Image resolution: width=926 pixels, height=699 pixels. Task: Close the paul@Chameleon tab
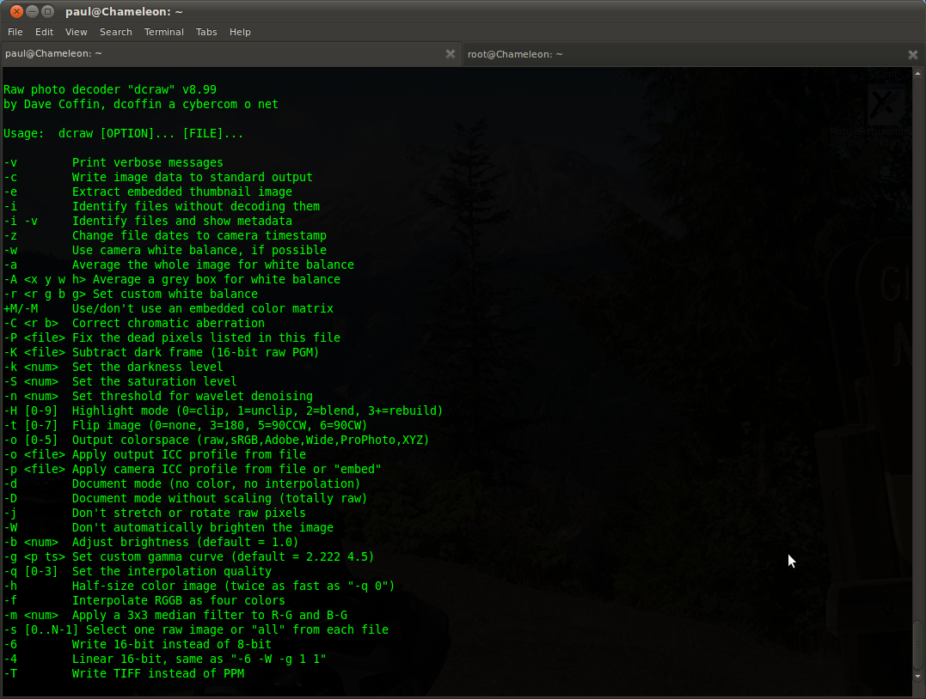tap(451, 54)
